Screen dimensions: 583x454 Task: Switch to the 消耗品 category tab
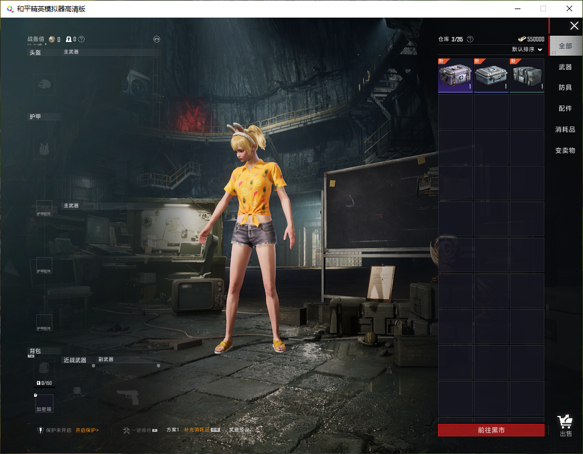click(565, 129)
